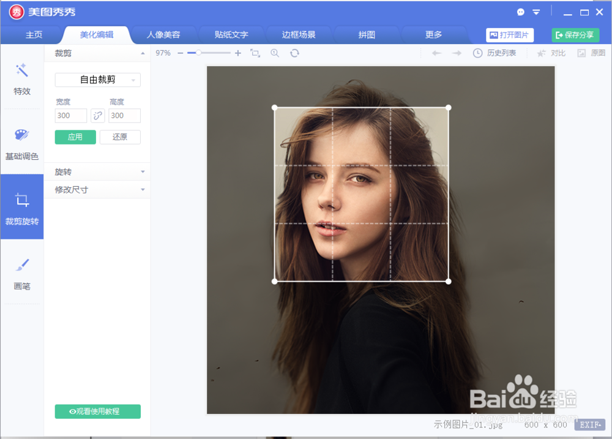Click the 1:1 zoom magnifier icon
The height and width of the screenshot is (439, 612).
coord(274,53)
